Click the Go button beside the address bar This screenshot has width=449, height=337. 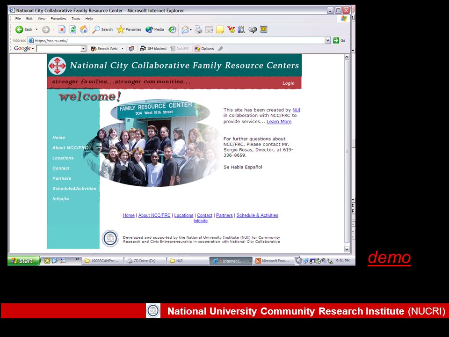pos(340,40)
